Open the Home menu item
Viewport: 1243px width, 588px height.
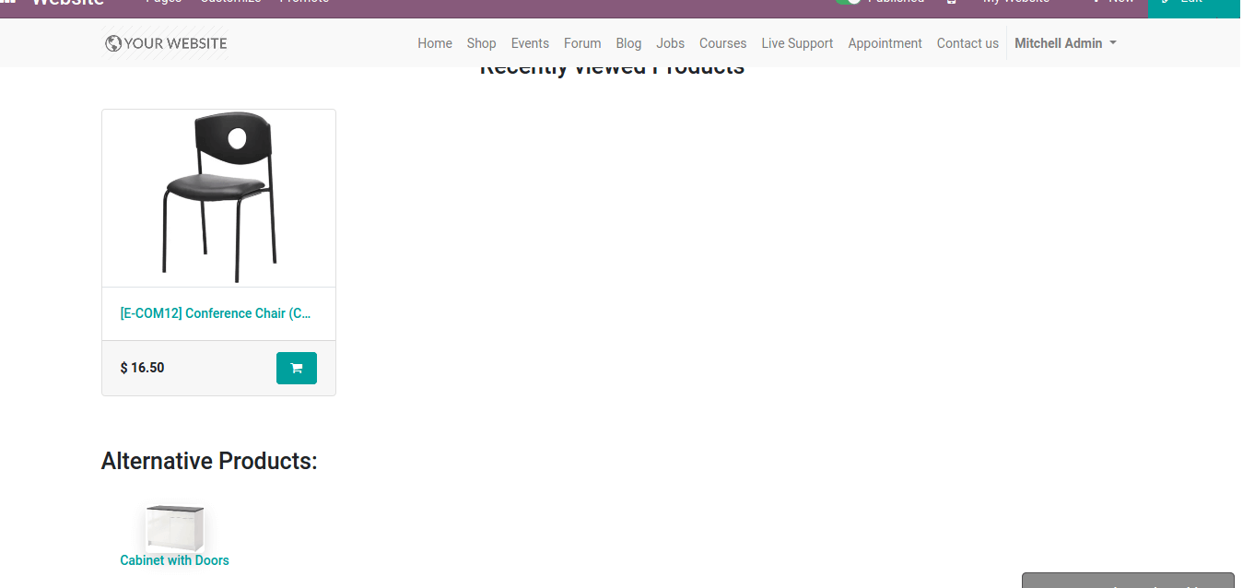pyautogui.click(x=435, y=43)
